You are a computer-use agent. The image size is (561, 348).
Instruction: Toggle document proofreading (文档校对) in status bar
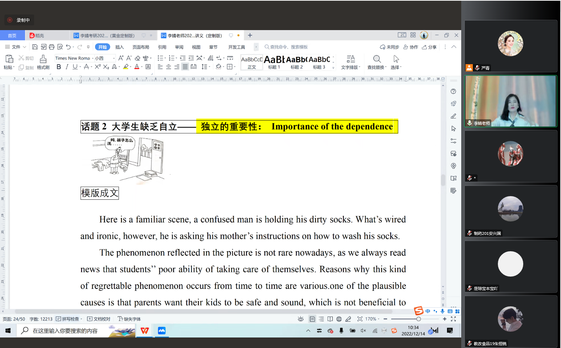[x=99, y=319]
